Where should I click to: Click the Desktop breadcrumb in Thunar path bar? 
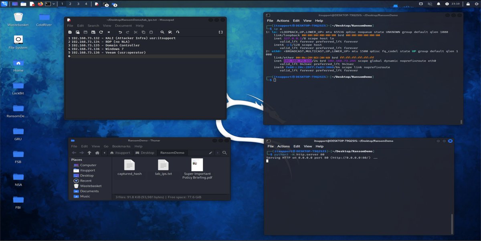click(145, 153)
